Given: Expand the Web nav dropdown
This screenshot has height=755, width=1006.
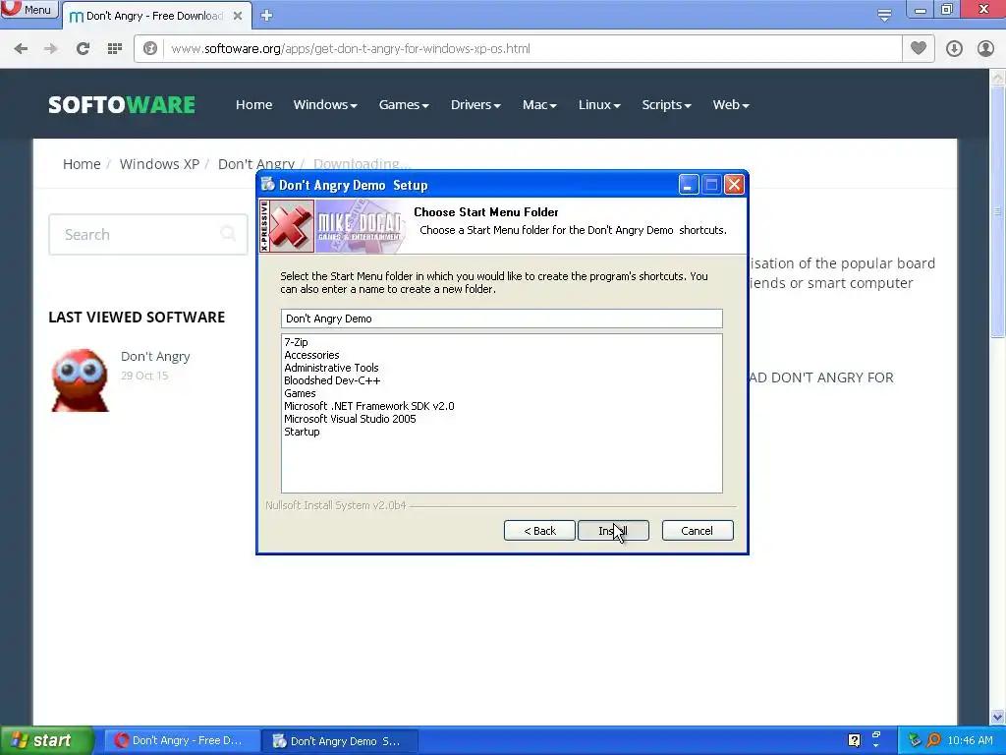Looking at the screenshot, I should click(731, 104).
